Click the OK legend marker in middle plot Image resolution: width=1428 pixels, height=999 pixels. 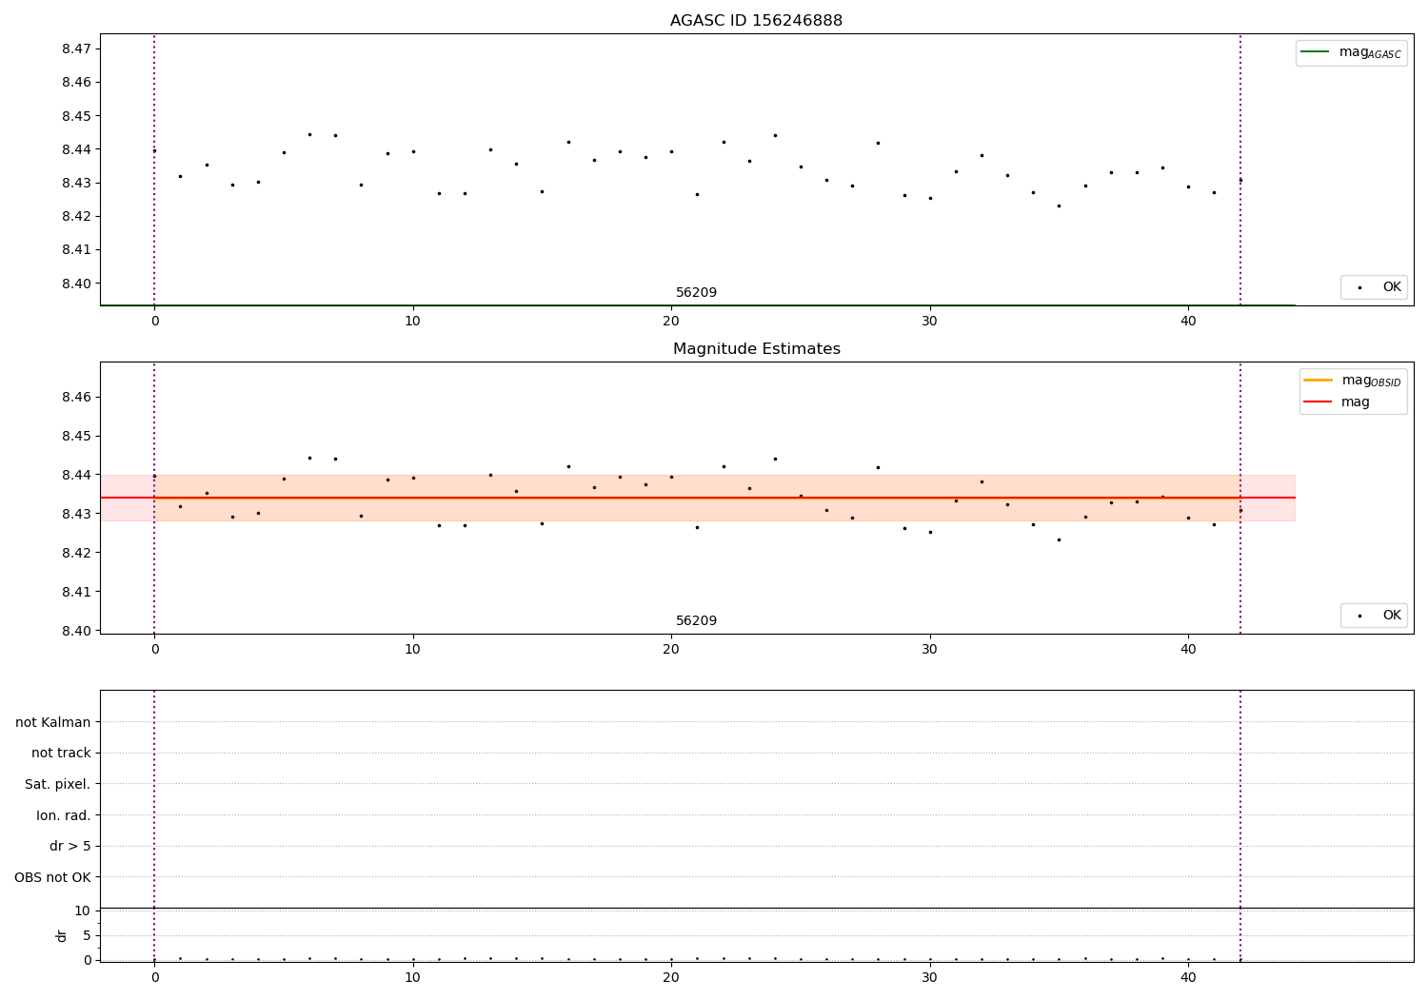[x=1359, y=616]
